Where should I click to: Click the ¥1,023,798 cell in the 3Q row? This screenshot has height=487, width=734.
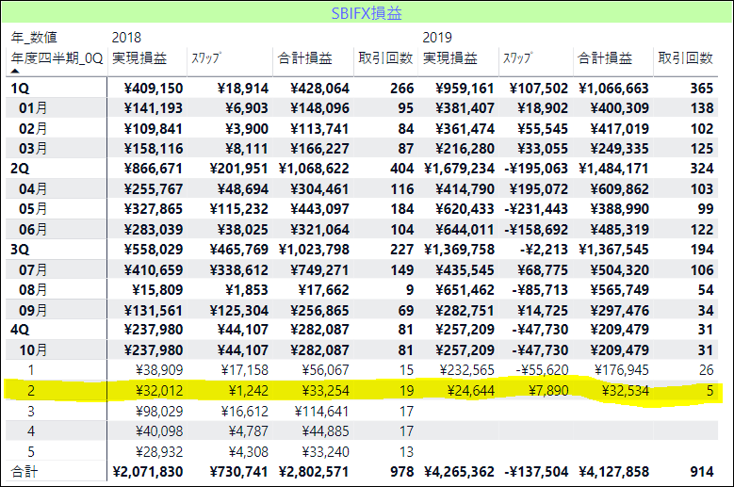(314, 250)
